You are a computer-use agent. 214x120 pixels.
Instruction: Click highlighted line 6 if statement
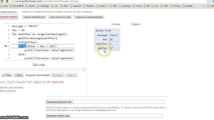(x=37, y=46)
